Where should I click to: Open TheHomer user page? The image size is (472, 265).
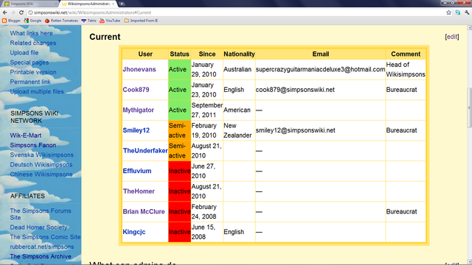[139, 191]
